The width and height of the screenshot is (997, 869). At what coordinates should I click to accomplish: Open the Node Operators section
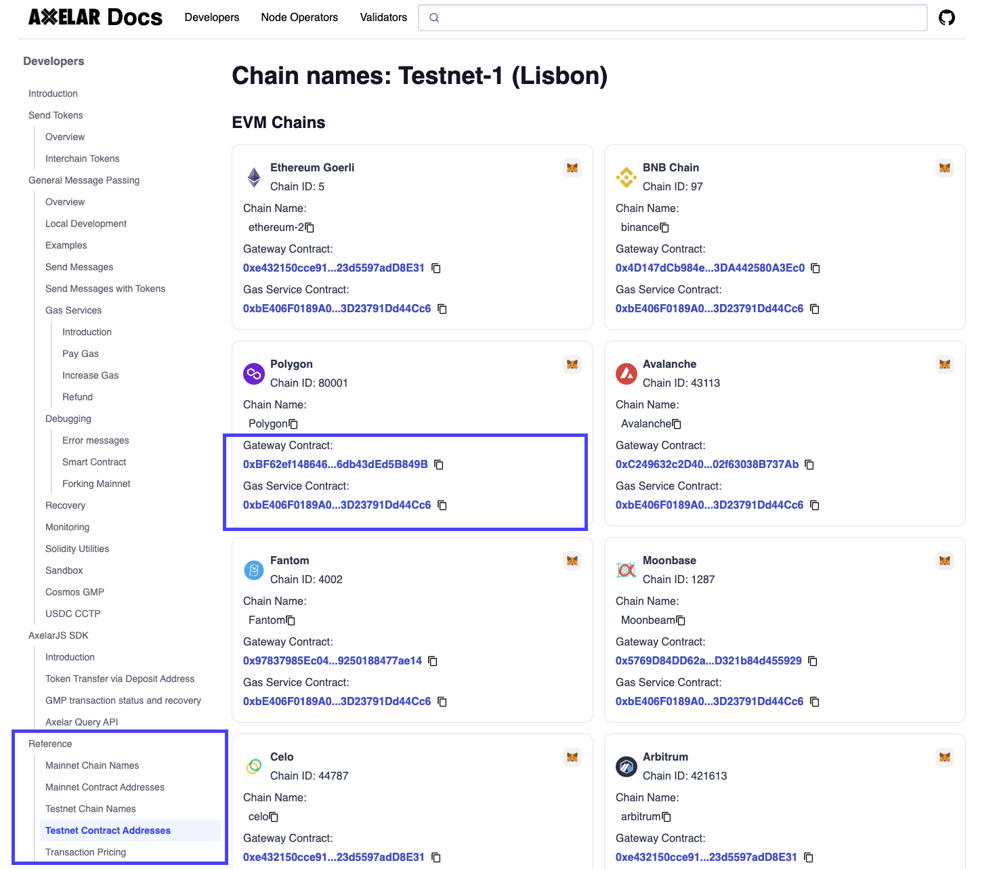(299, 17)
